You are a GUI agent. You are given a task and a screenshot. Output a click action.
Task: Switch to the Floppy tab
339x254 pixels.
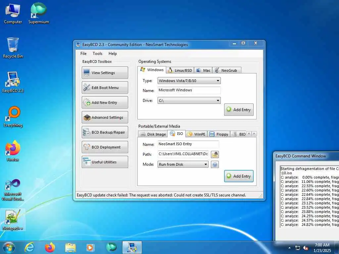218,134
